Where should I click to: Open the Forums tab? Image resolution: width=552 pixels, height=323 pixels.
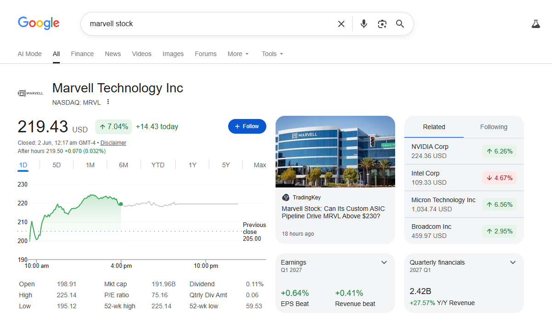click(x=206, y=54)
